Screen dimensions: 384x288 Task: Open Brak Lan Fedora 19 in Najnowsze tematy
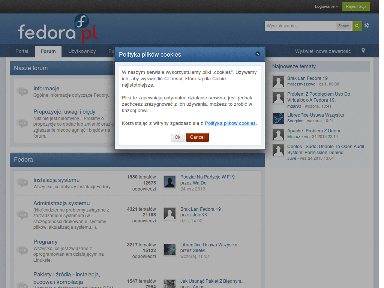tap(307, 78)
